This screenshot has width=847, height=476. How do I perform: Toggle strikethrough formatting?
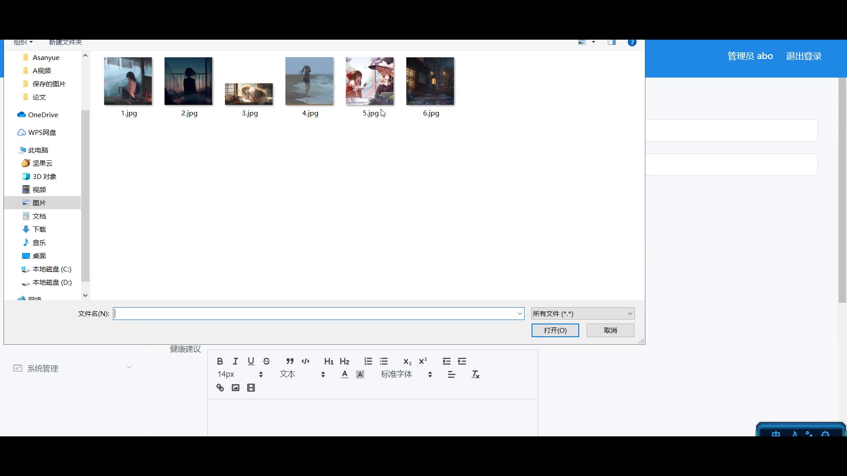tap(266, 361)
